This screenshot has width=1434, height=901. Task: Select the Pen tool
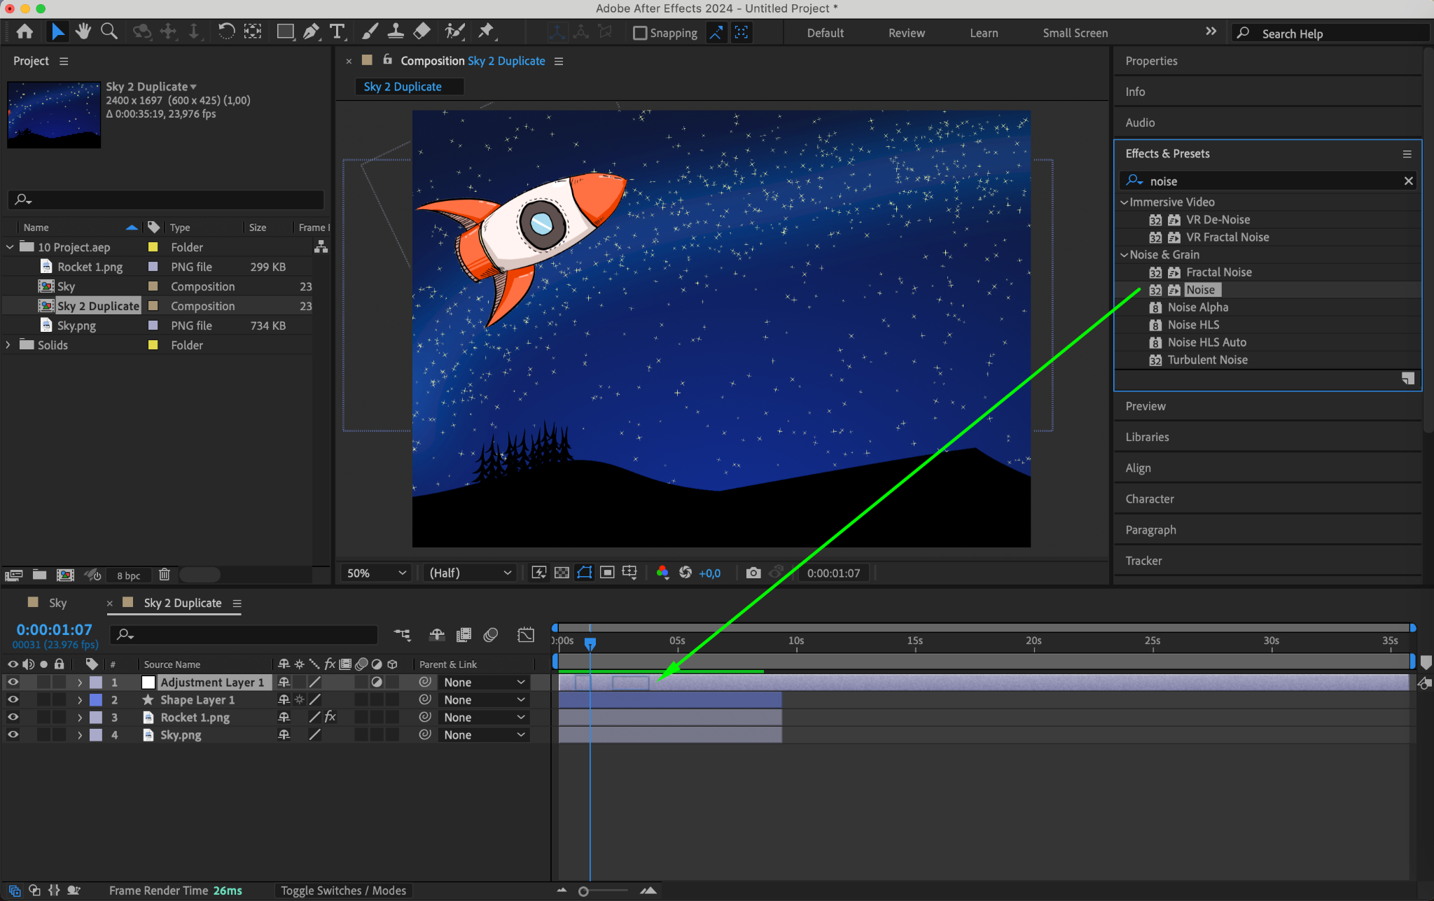pos(311,32)
